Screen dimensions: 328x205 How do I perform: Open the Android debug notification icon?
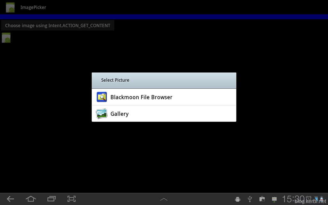[x=238, y=199]
